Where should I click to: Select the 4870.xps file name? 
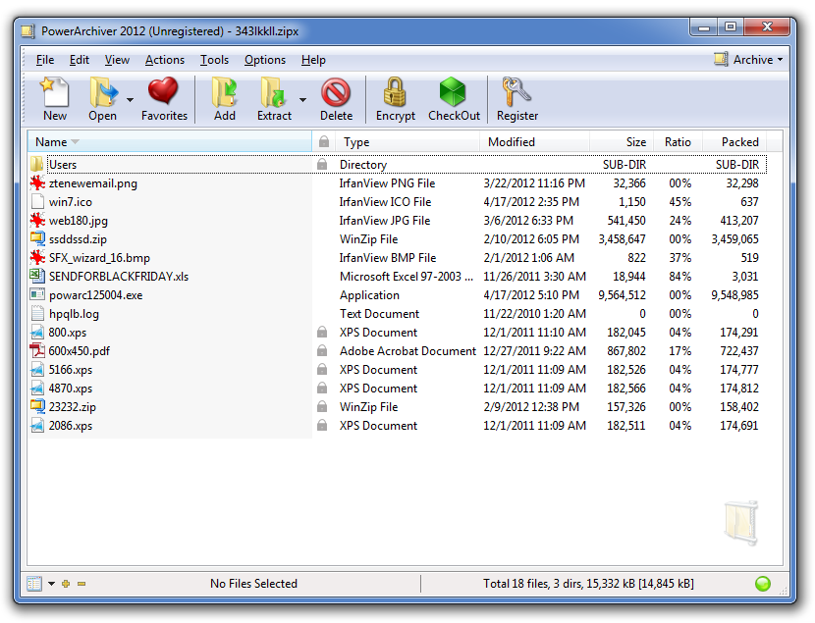coord(71,389)
